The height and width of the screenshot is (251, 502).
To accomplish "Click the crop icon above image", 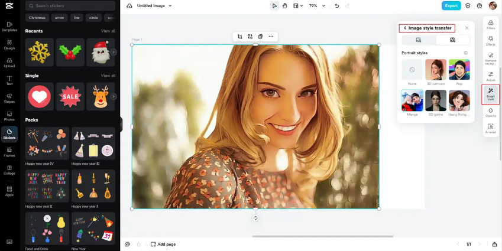I will (x=239, y=37).
